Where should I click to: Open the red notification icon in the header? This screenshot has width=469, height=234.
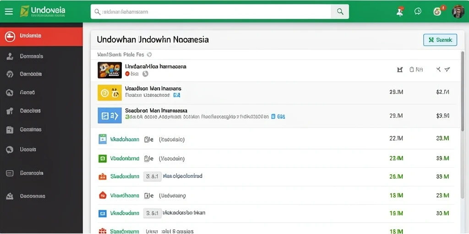399,11
